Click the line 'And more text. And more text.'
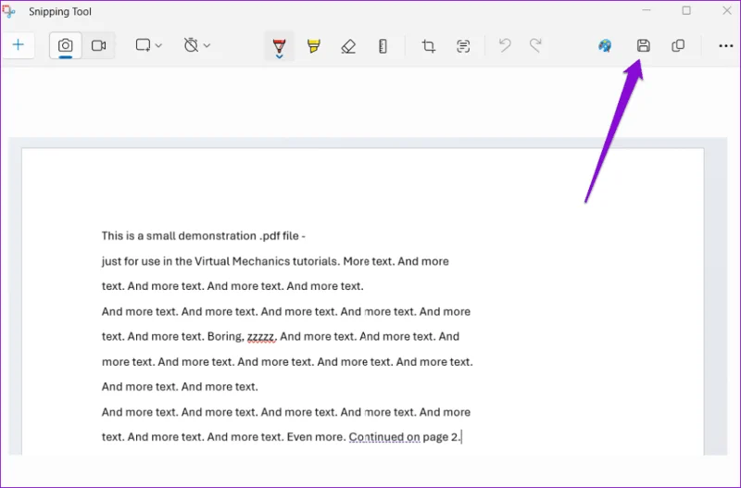The image size is (741, 488). pyautogui.click(x=180, y=387)
